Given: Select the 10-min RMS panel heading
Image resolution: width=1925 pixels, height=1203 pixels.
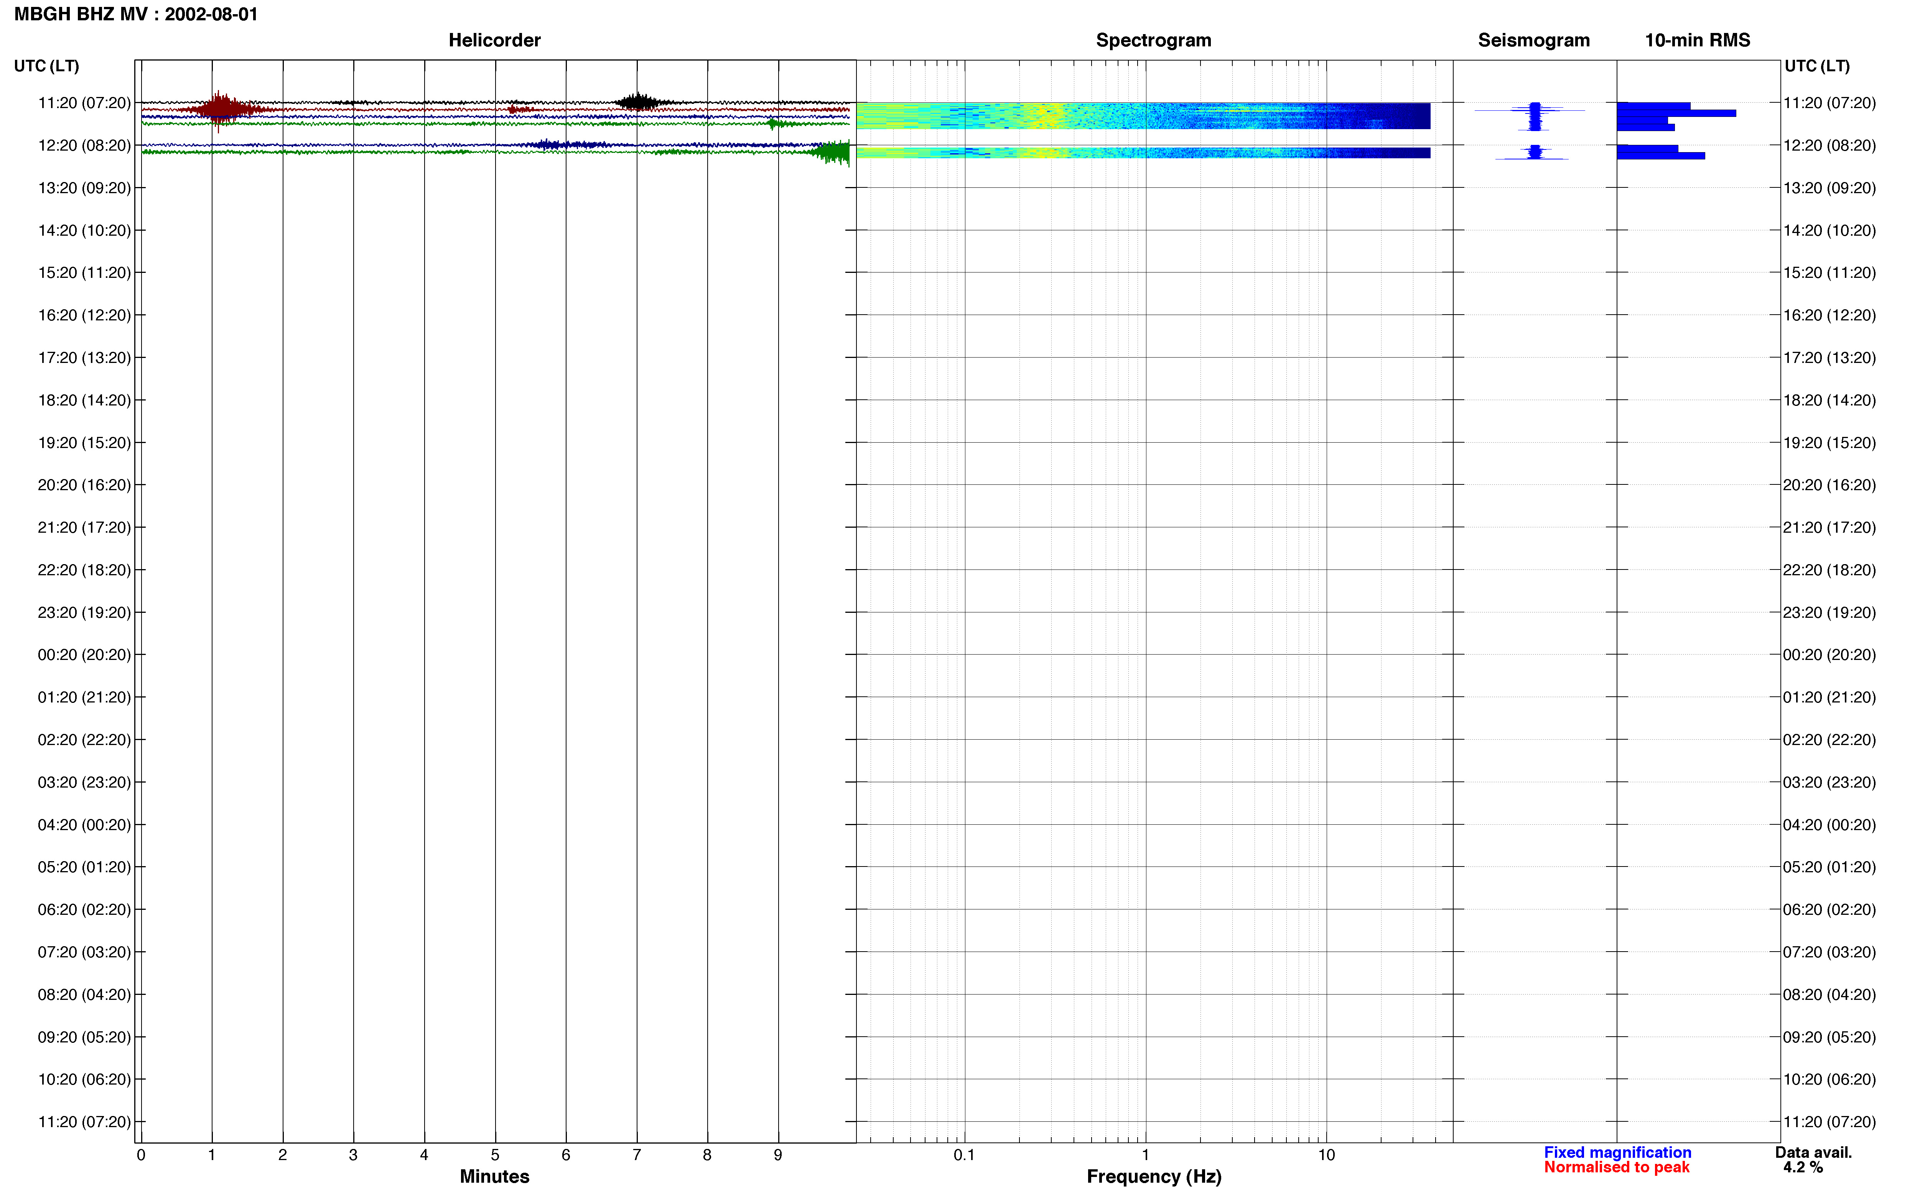Looking at the screenshot, I should click(x=1697, y=40).
